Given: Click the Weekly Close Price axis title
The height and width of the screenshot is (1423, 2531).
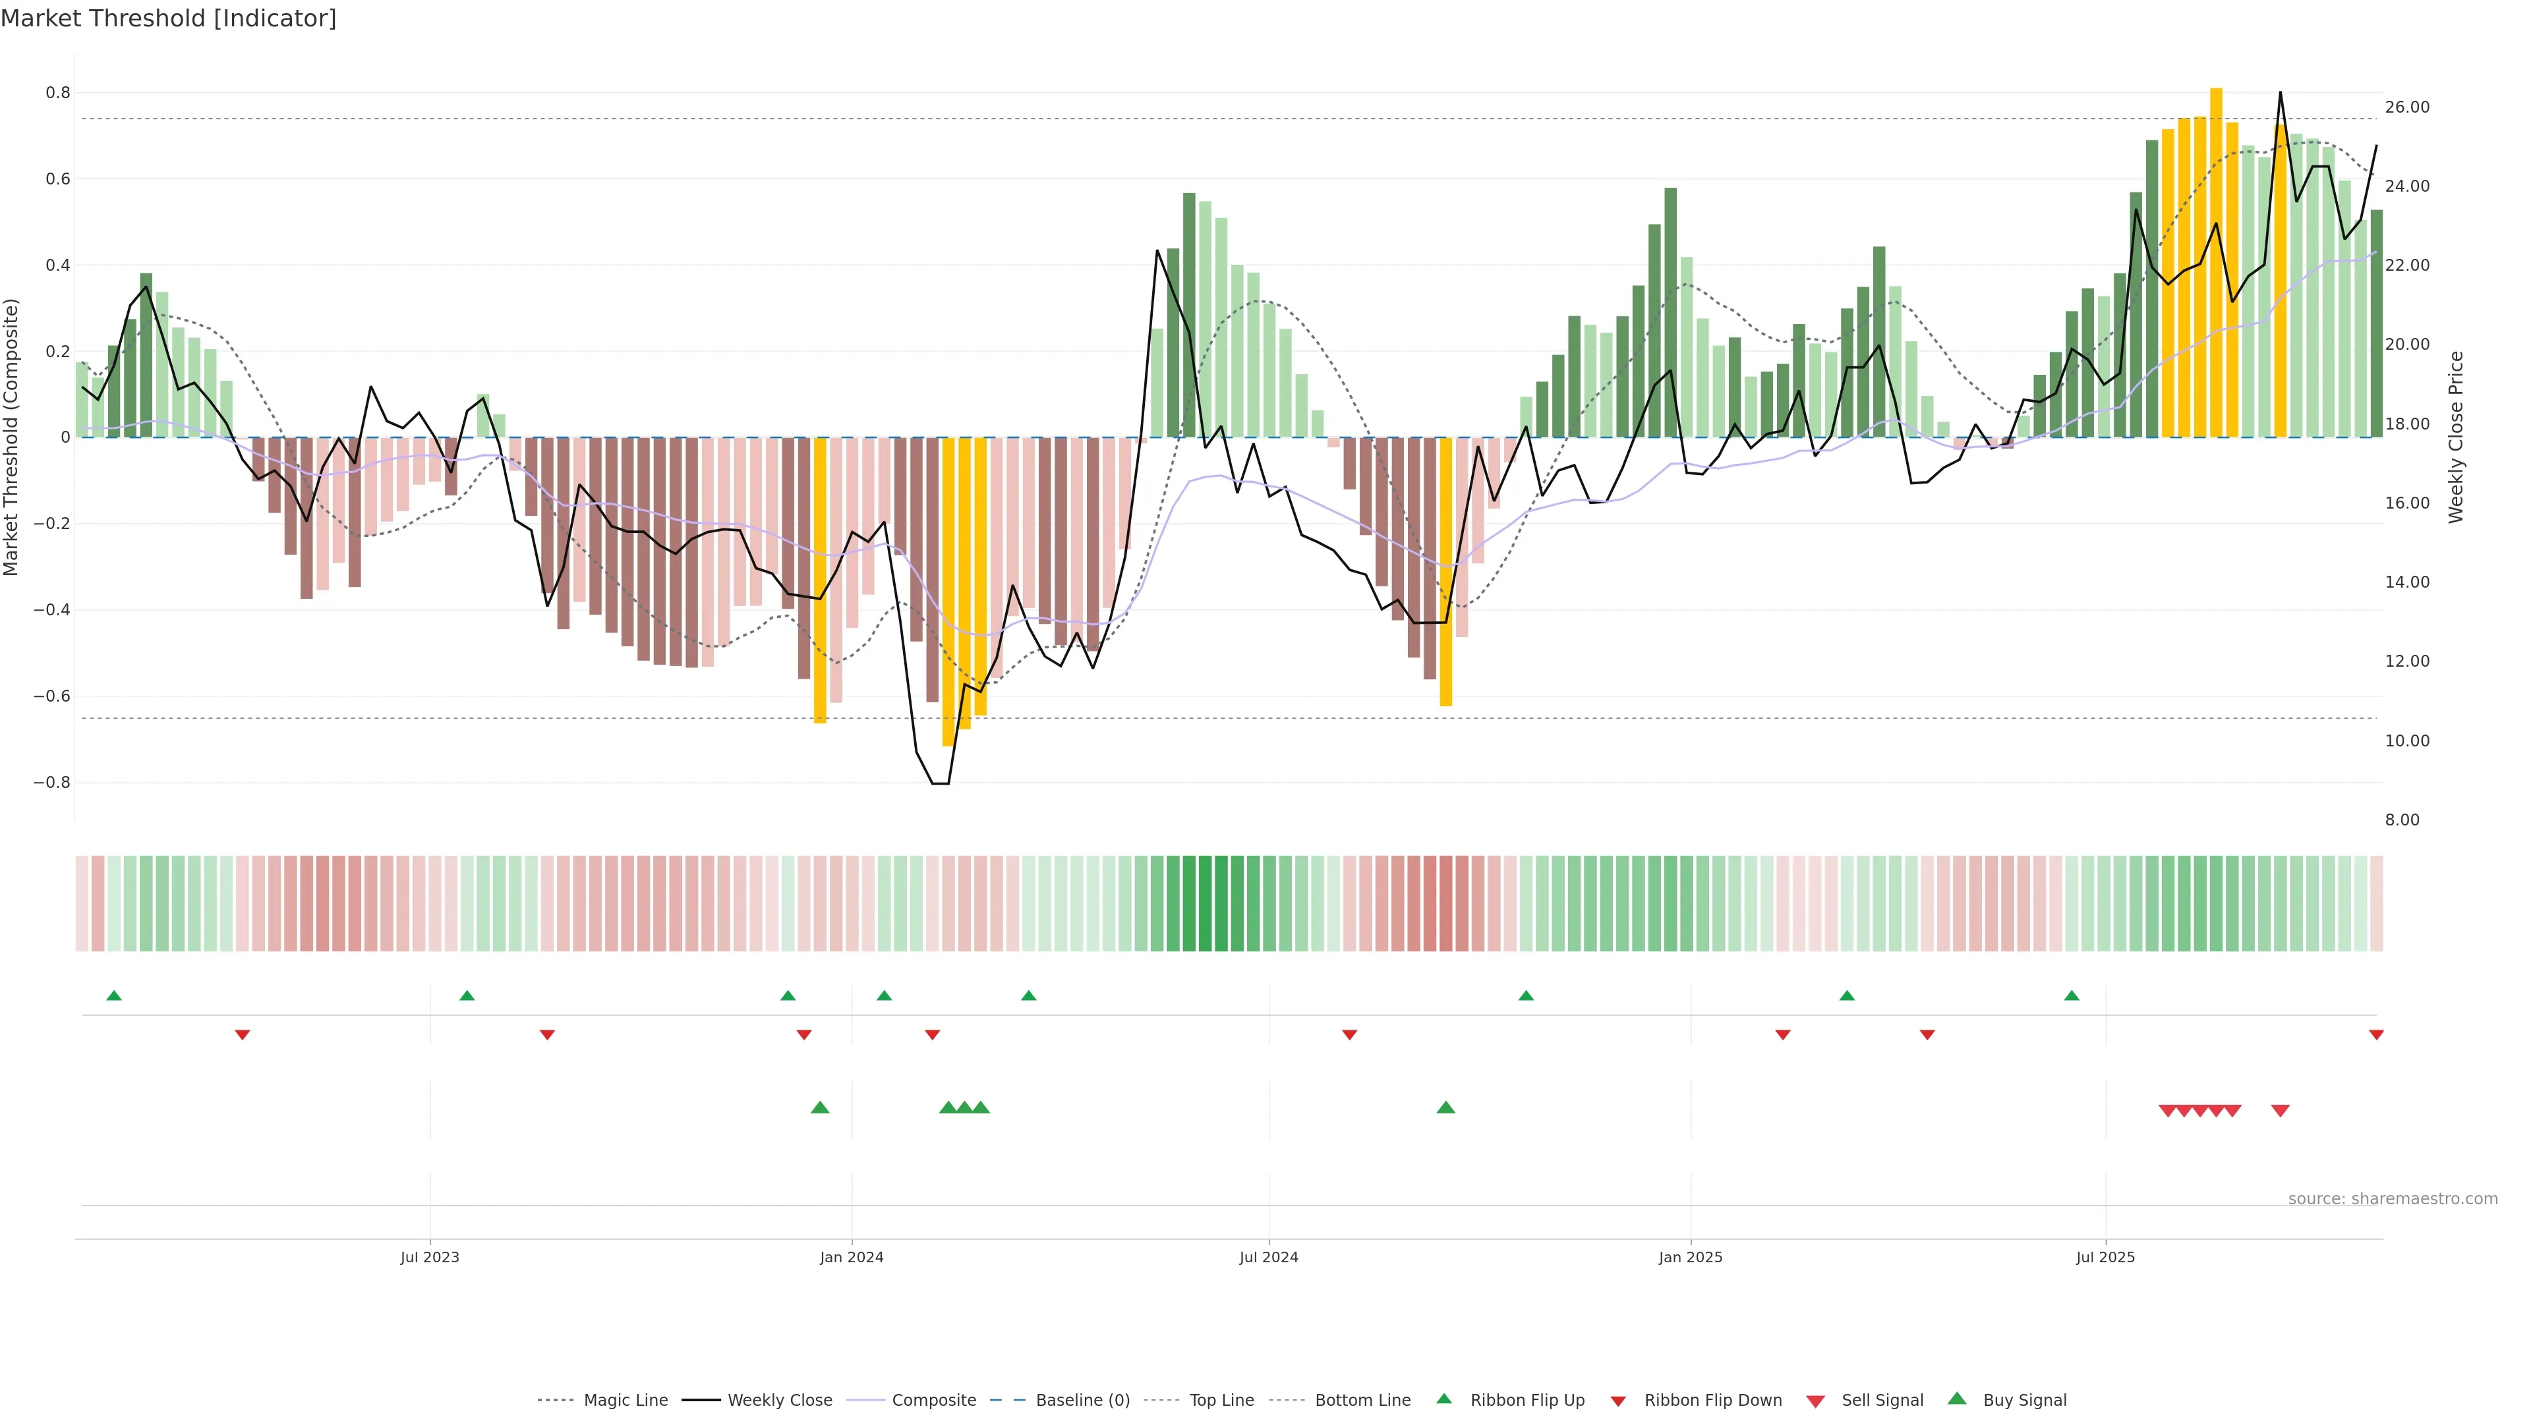Looking at the screenshot, I should pos(2455,437).
